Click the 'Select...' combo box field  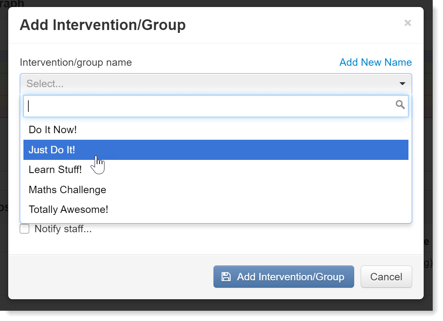[x=216, y=83]
